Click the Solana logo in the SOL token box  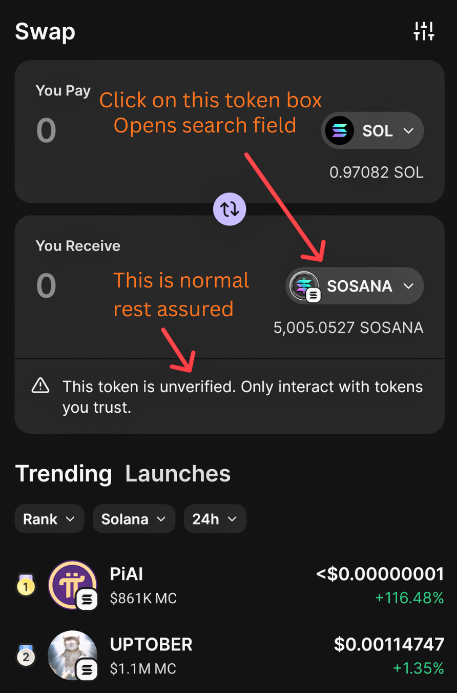coord(339,130)
